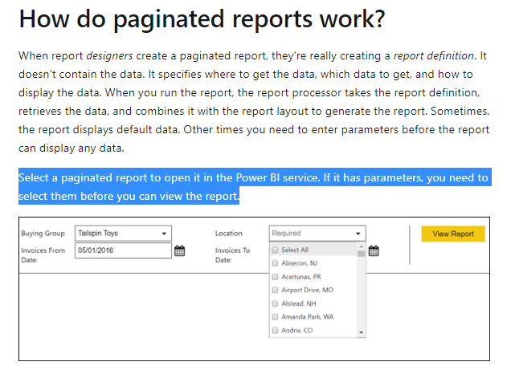This screenshot has height=370, width=511.
Task: Open the Invoices From Date calendar picker
Action: click(x=179, y=251)
